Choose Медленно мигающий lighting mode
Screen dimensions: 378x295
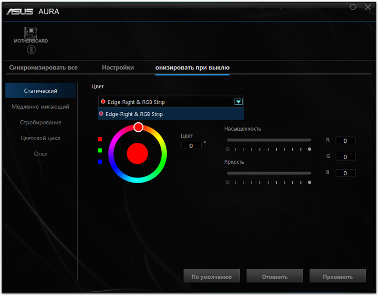point(40,107)
